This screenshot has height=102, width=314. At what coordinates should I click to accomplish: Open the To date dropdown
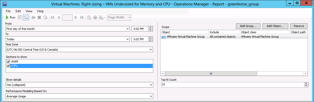(x=127, y=39)
